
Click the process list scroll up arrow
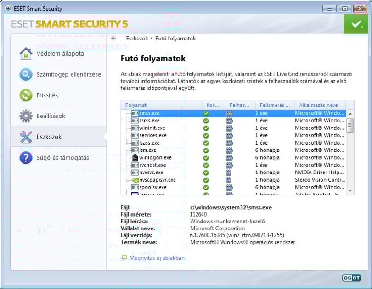350,114
